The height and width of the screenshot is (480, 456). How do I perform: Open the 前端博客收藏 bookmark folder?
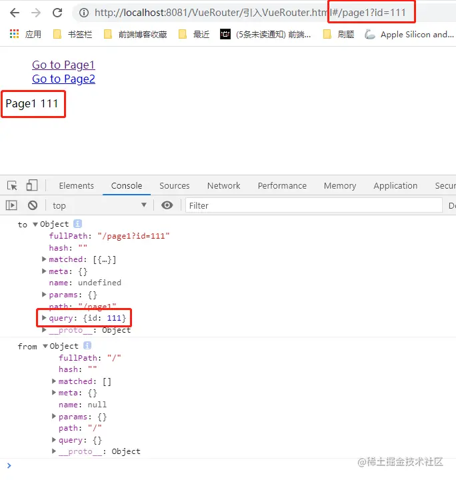point(135,34)
